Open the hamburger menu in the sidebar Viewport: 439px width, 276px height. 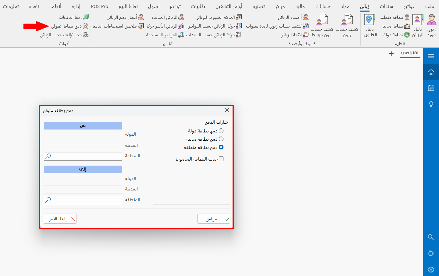coord(431,56)
